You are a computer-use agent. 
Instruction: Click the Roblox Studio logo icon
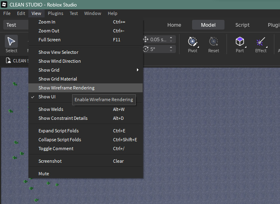[4, 4]
